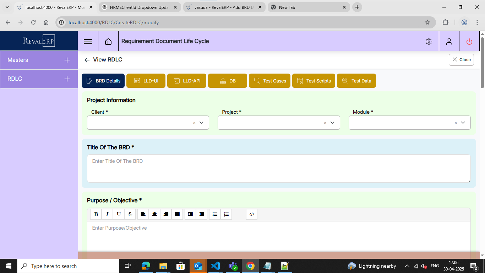This screenshot has width=485, height=273.
Task: Switch to the LLD-API tab
Action: pyautogui.click(x=187, y=81)
